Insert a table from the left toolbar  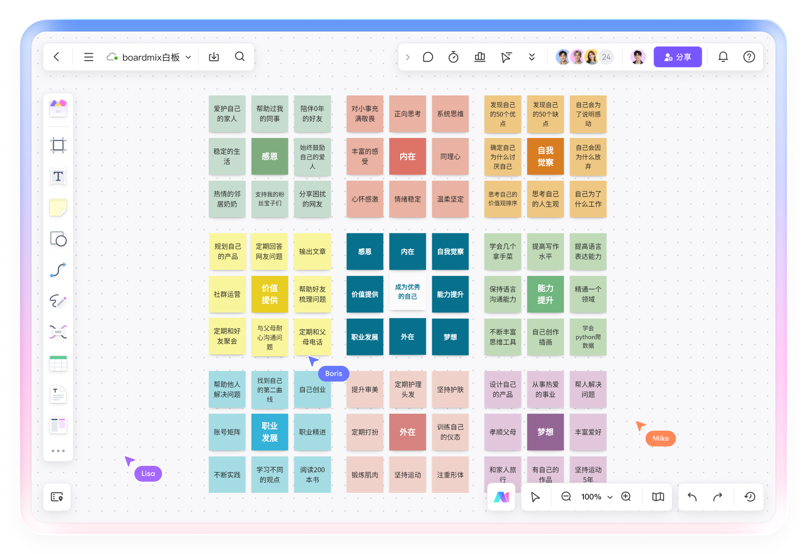click(x=58, y=364)
